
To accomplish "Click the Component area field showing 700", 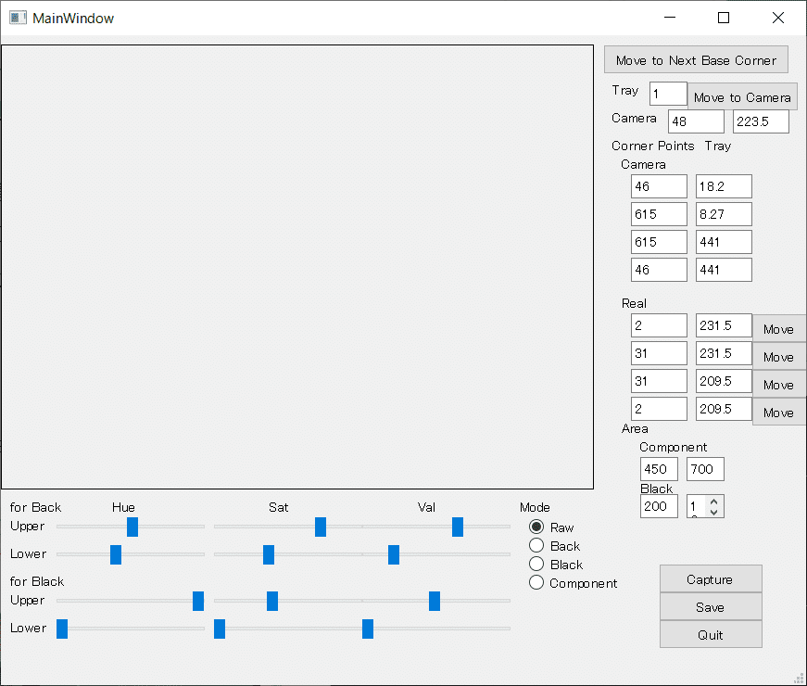I will pos(705,469).
